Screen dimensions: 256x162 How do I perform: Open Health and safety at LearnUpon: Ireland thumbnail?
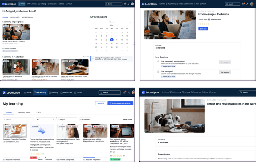[75, 67]
